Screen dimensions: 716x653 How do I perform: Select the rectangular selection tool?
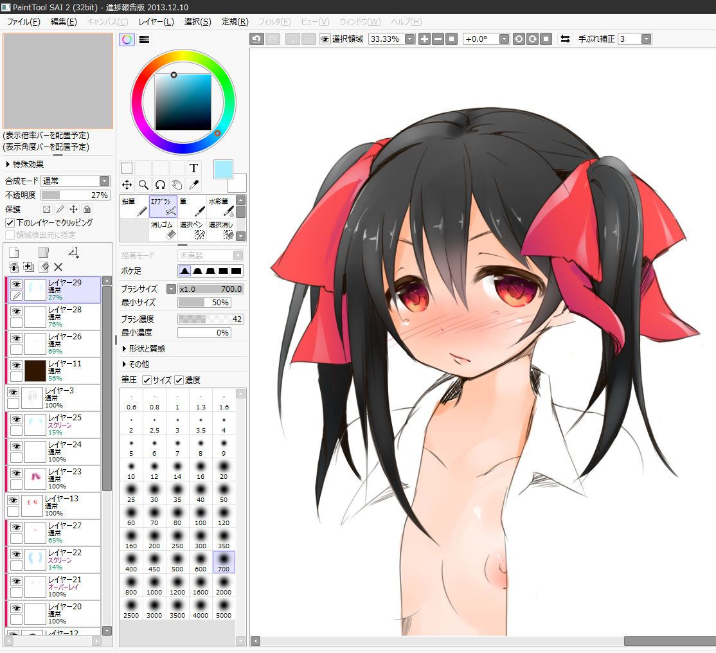(127, 168)
